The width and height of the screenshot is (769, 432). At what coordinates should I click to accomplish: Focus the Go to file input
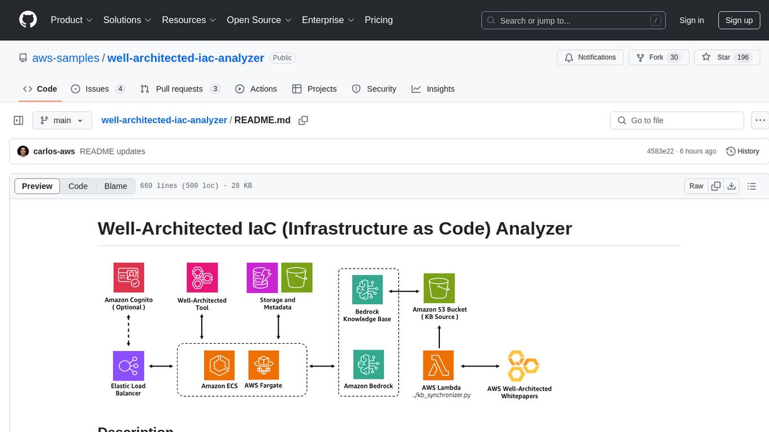pyautogui.click(x=677, y=120)
